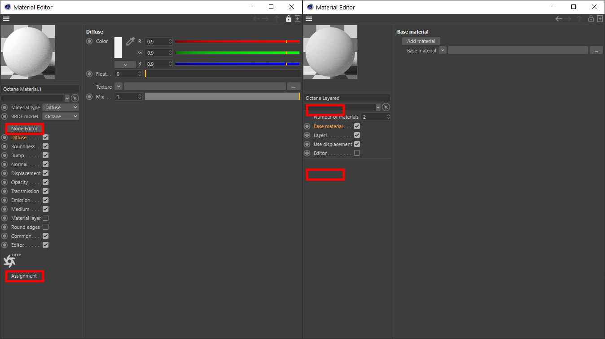Click the R value stepper arrows
The width and height of the screenshot is (605, 339).
tap(170, 41)
